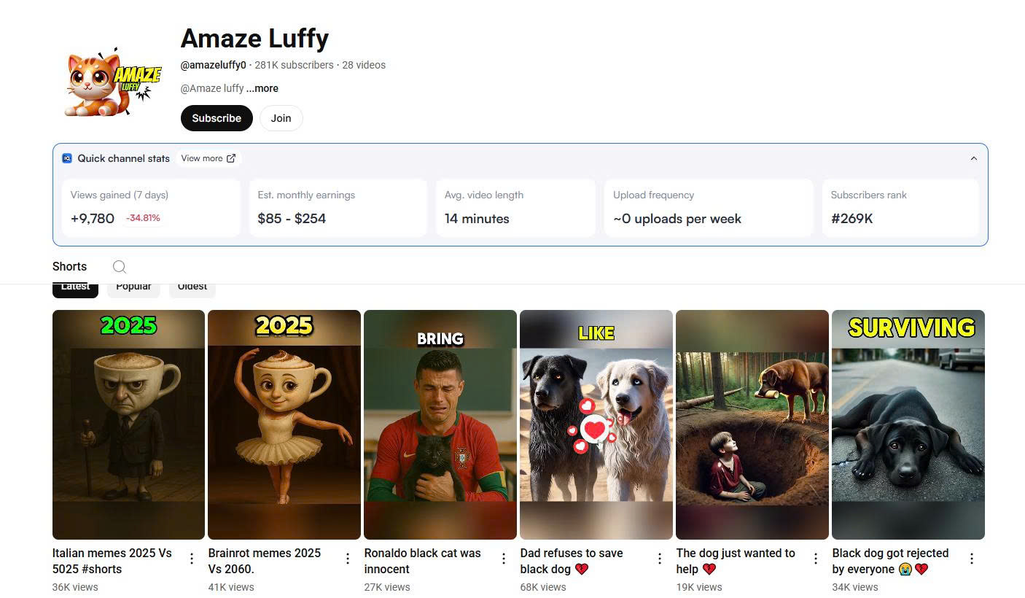This screenshot has width=1025, height=598.
Task: Click the Quick channel stats logo icon
Action: [67, 158]
